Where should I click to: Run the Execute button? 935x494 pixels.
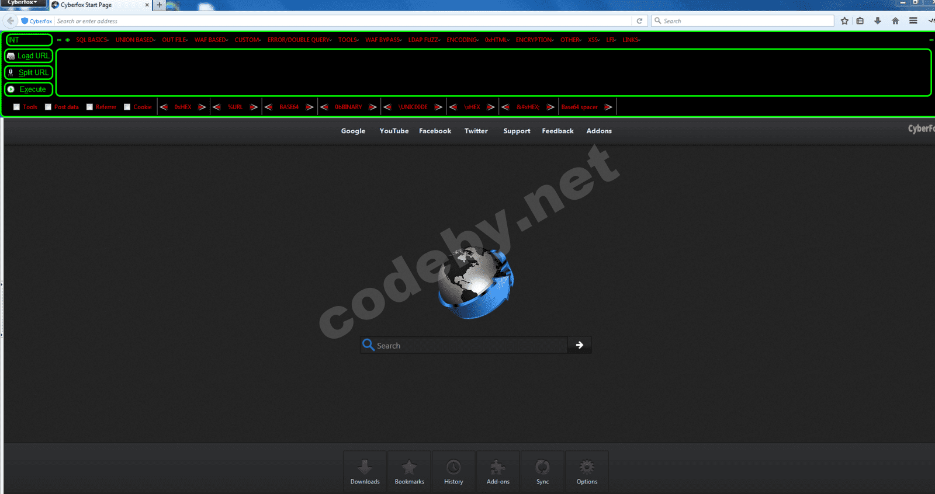click(29, 89)
